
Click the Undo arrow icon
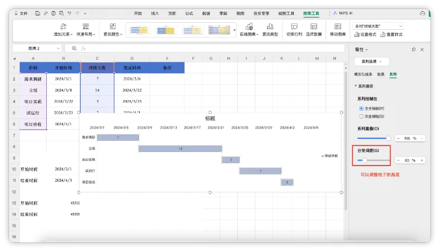coord(70,14)
